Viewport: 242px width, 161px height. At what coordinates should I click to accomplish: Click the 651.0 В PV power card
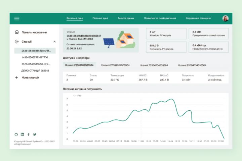point(166,47)
